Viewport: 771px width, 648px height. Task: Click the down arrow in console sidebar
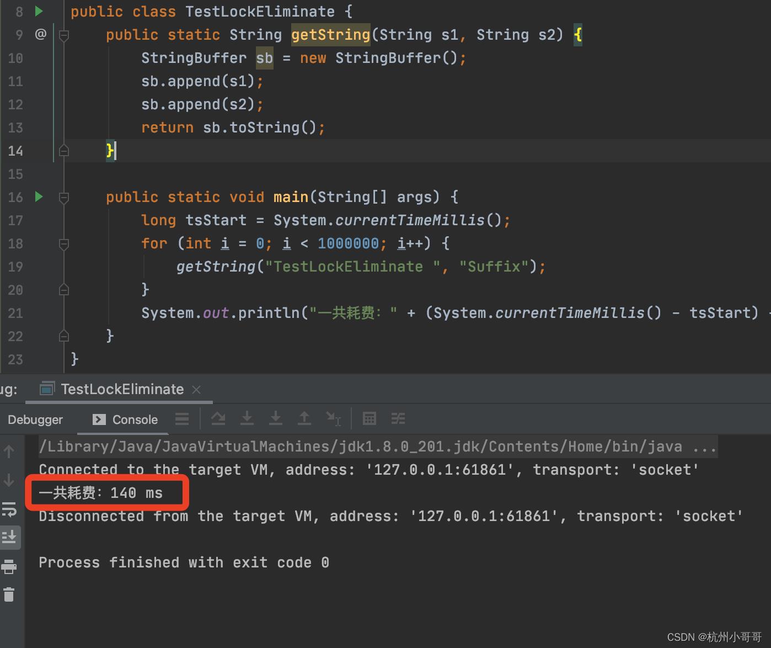pyautogui.click(x=9, y=480)
